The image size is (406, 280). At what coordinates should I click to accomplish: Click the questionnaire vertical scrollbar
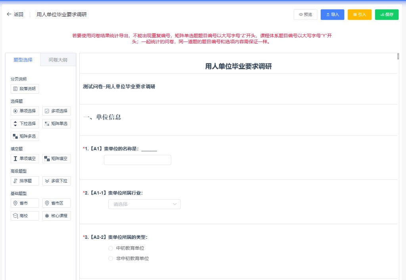398,56
